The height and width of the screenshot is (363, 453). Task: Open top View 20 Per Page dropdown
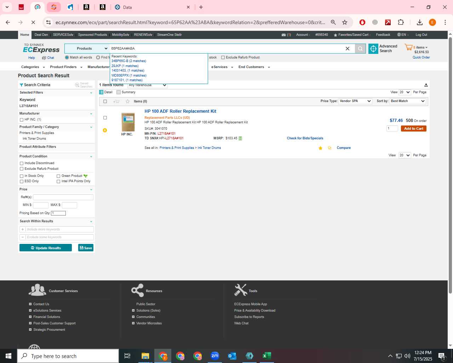[x=405, y=92]
